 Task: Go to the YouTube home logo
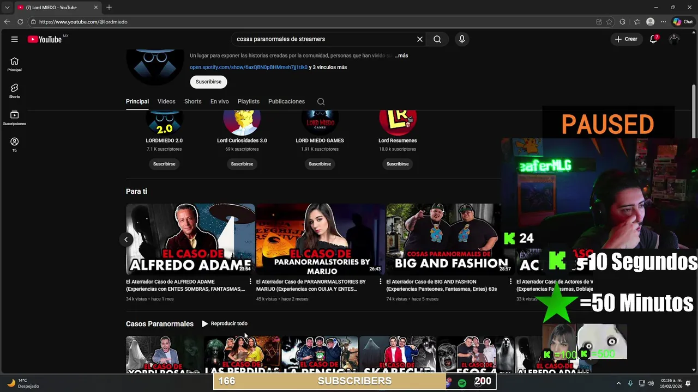coord(45,39)
